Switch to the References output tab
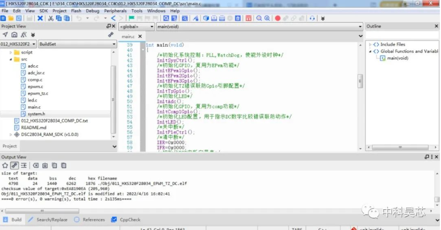 click(89, 220)
